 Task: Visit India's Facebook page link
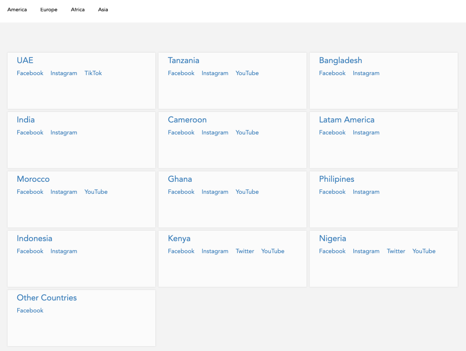click(x=30, y=133)
